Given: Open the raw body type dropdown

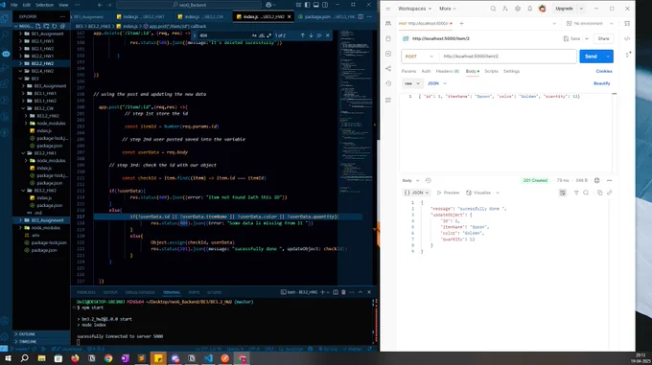Looking at the screenshot, I should (x=412, y=83).
